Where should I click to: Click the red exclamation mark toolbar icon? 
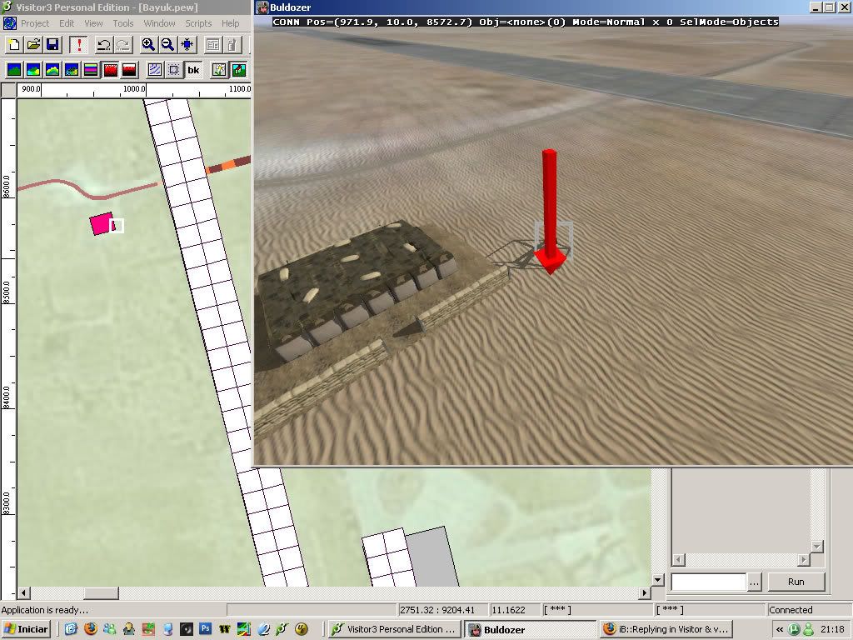79,44
